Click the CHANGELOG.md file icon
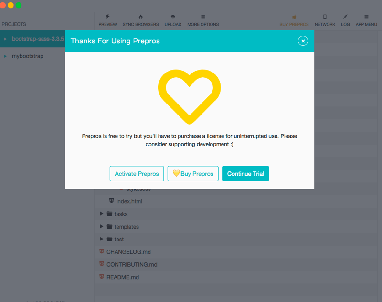 [102, 251]
